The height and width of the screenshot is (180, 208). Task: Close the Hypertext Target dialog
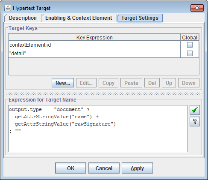197,8
